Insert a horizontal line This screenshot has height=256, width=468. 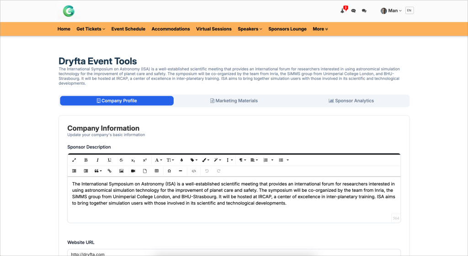pos(180,171)
